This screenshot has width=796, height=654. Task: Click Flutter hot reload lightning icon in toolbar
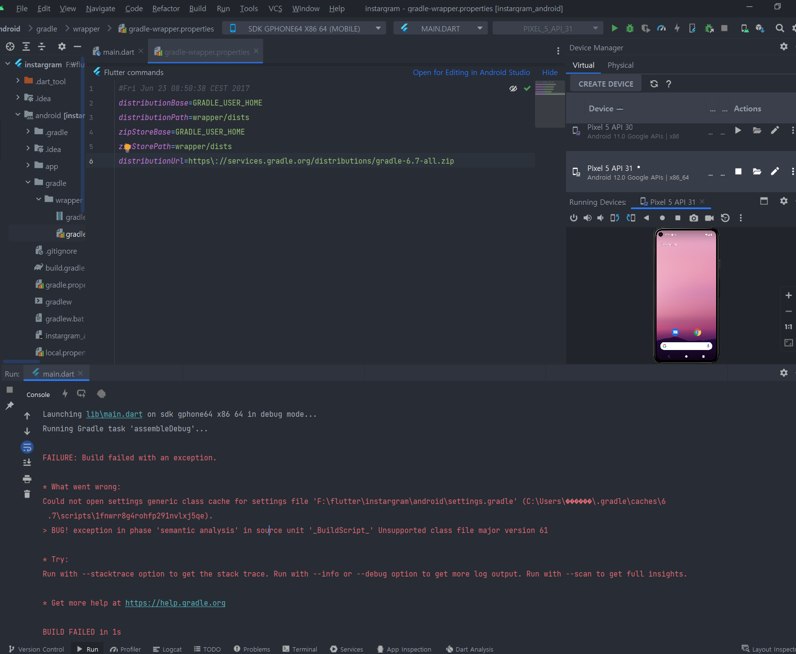677,29
